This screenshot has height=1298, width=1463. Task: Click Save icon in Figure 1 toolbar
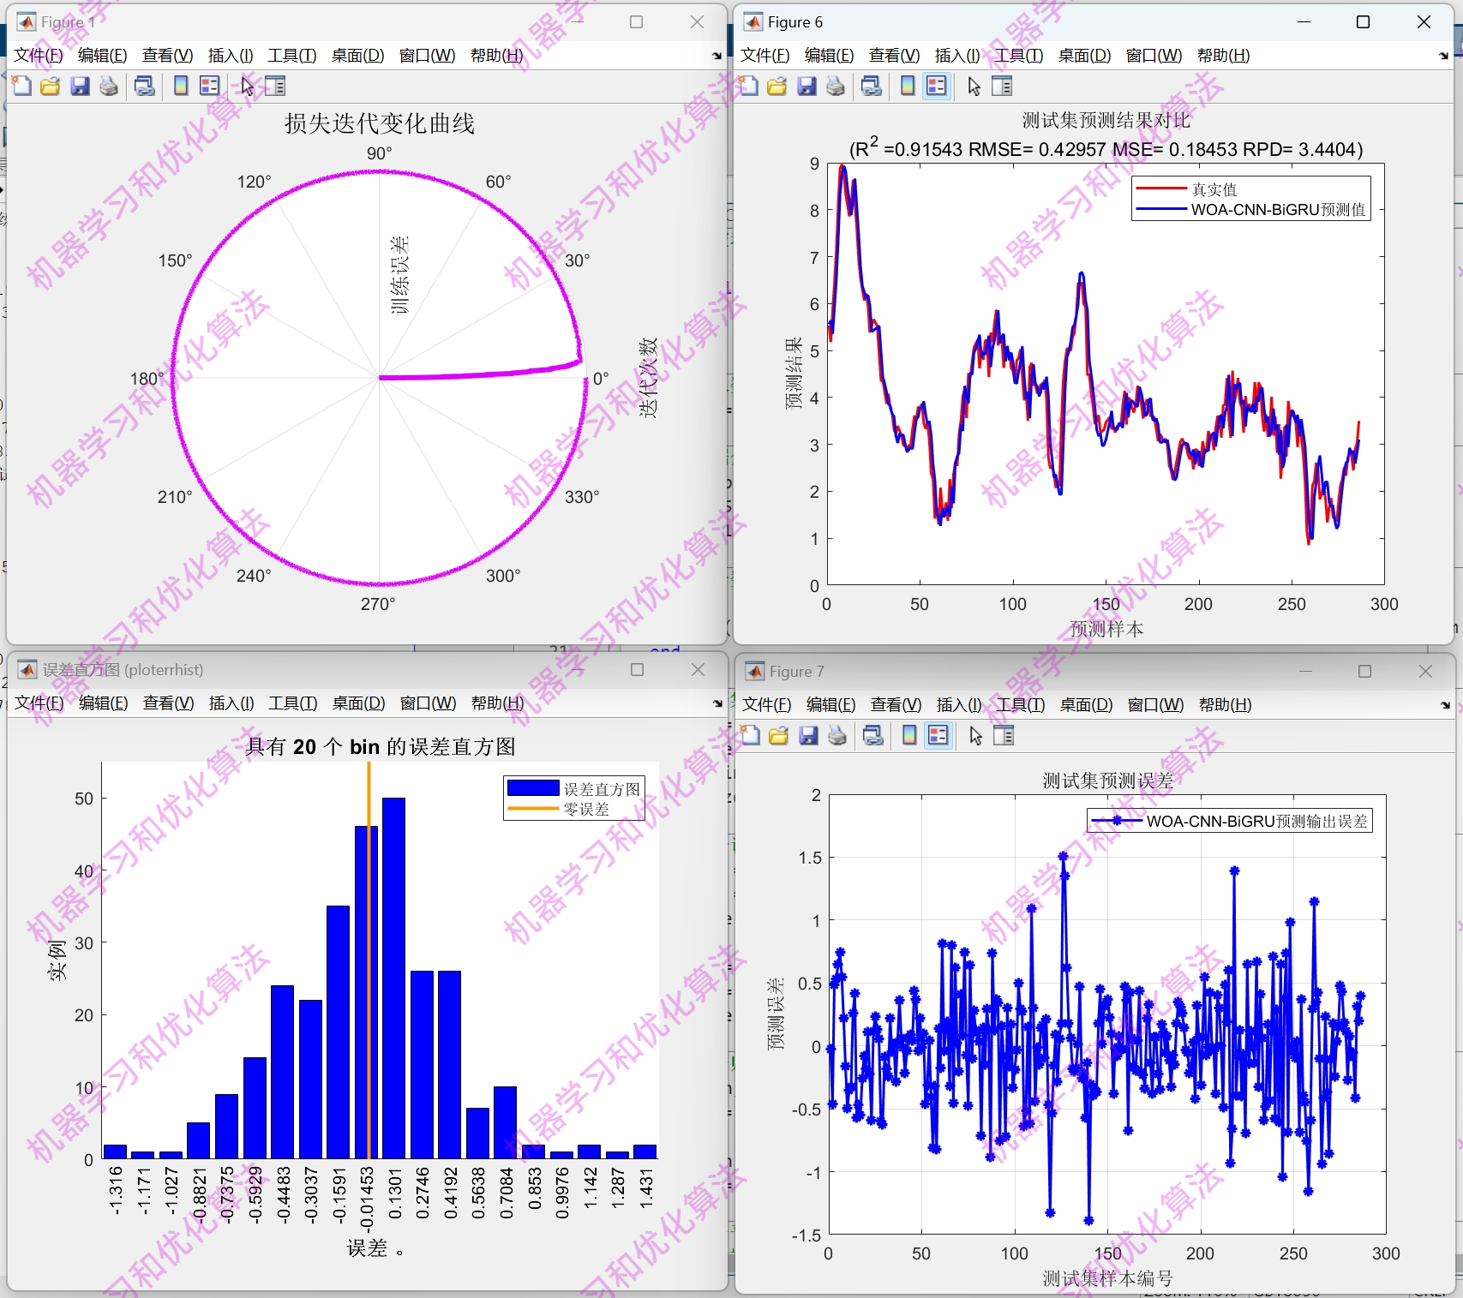click(80, 86)
